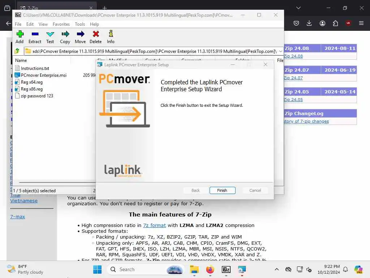
Task: Open the weather widget showing 84°F
Action: 25,269
